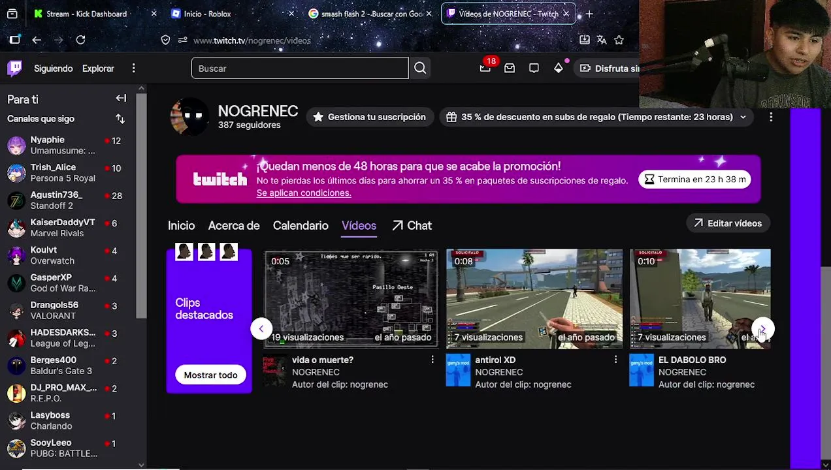831x470 pixels.
Task: Show next clips with right arrow
Action: pyautogui.click(x=762, y=329)
